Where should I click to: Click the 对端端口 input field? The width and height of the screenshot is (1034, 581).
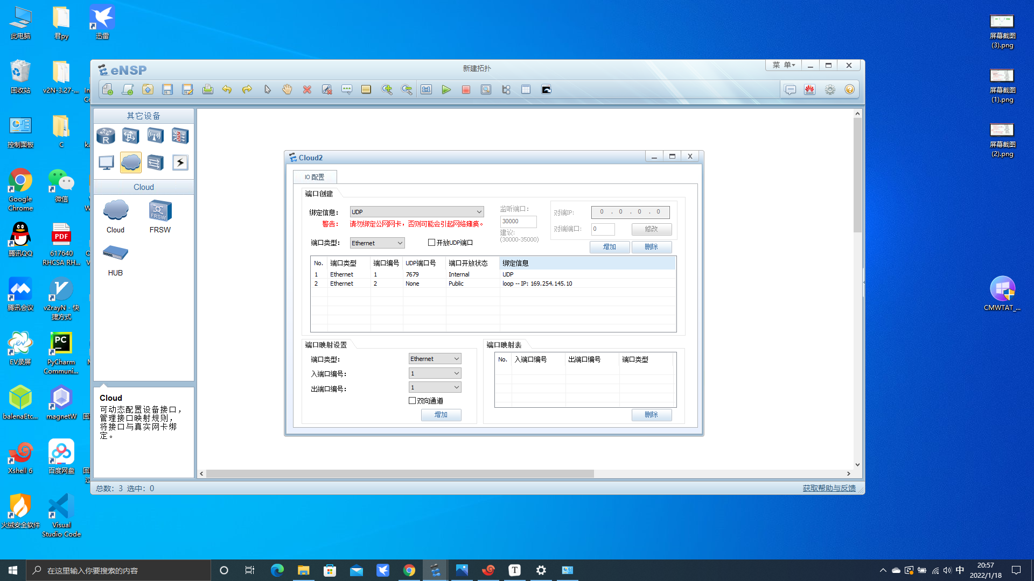[x=603, y=229]
